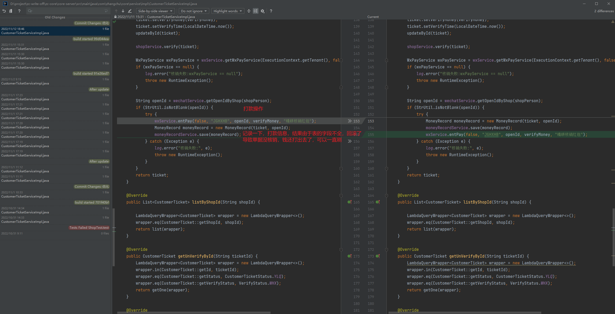The width and height of the screenshot is (615, 314).
Task: Open the Highlight words dropdown
Action: 228,11
